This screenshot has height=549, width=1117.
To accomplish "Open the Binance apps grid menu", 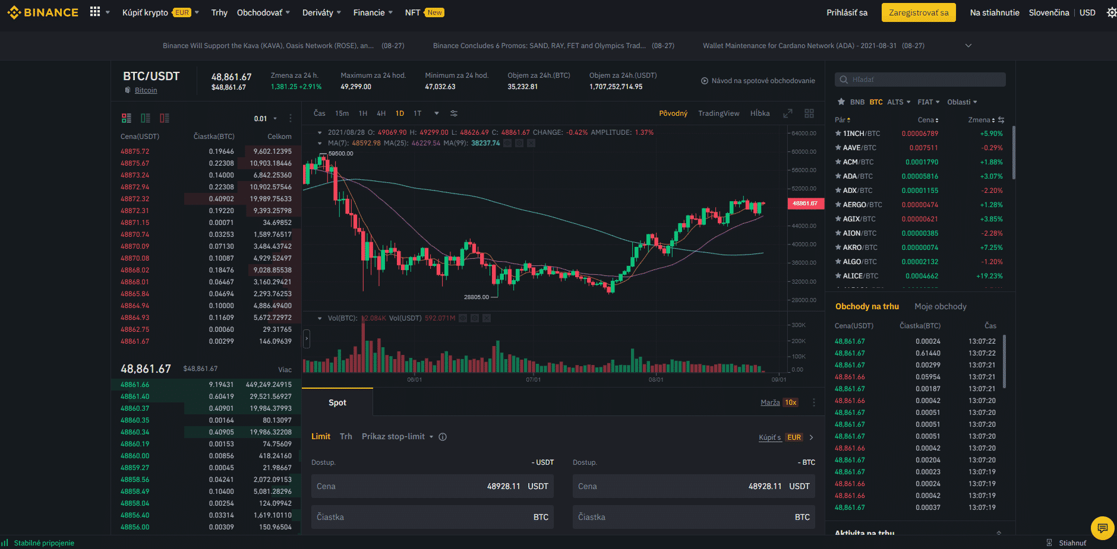I will 95,12.
